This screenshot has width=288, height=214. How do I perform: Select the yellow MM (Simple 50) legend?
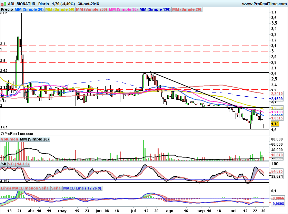click(60, 9)
